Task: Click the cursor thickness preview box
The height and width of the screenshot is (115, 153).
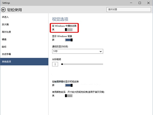Action: pyautogui.click(x=55, y=64)
